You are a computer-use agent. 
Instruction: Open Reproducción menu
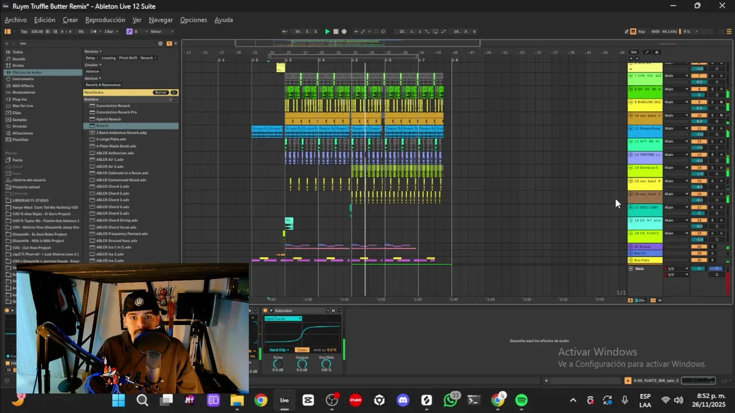pyautogui.click(x=105, y=20)
